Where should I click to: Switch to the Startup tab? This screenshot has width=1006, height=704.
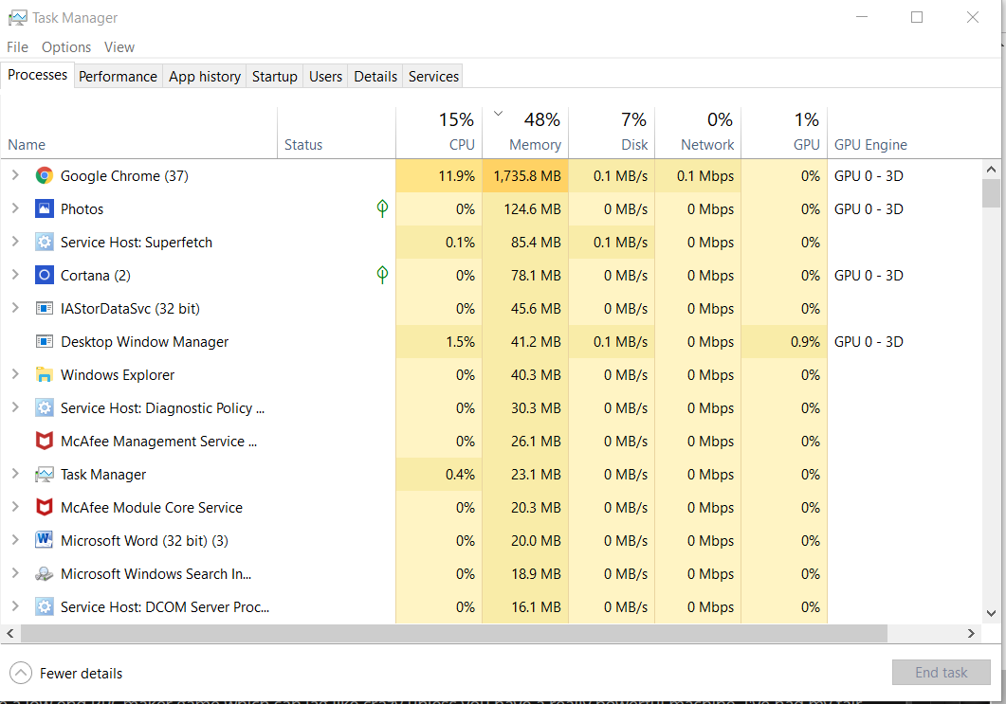click(275, 77)
